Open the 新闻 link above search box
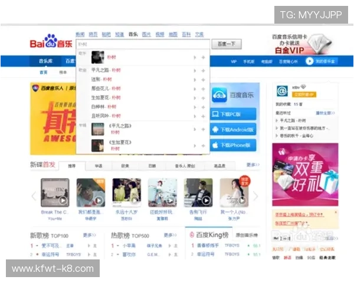This screenshot has height=283, width=354. click(x=80, y=35)
